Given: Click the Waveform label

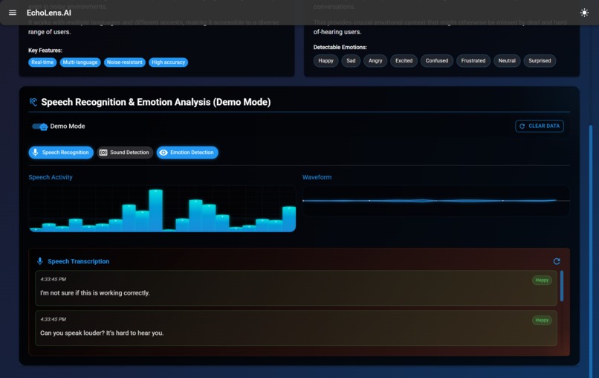Looking at the screenshot, I should point(317,177).
